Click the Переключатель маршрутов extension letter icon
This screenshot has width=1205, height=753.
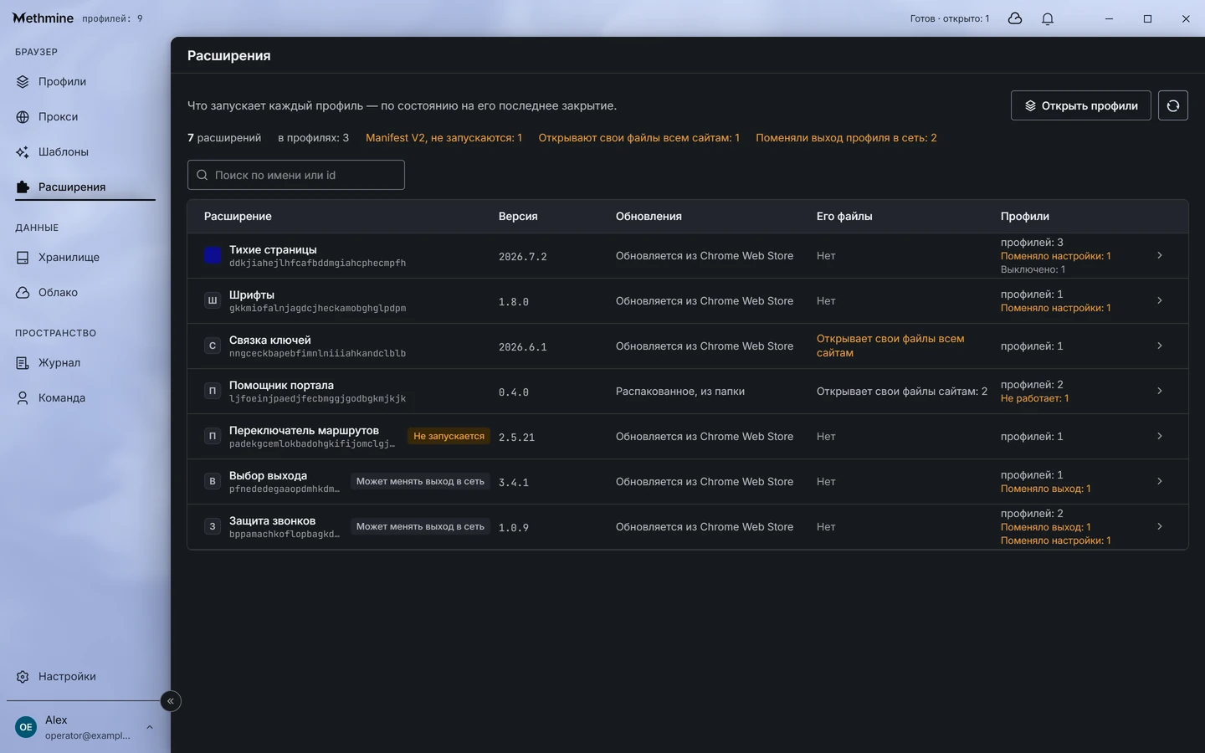[x=213, y=437]
